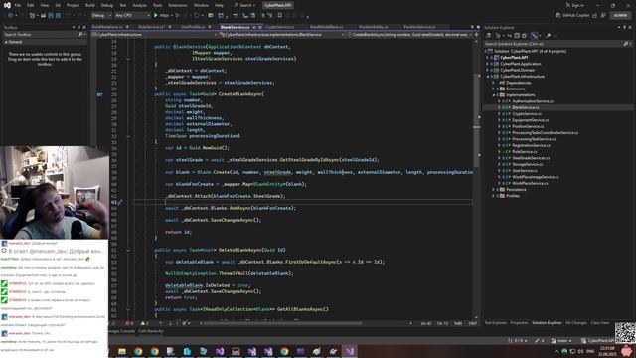The image size is (636, 358).
Task: Click the bookmark toolbar icon
Action: click(x=279, y=16)
